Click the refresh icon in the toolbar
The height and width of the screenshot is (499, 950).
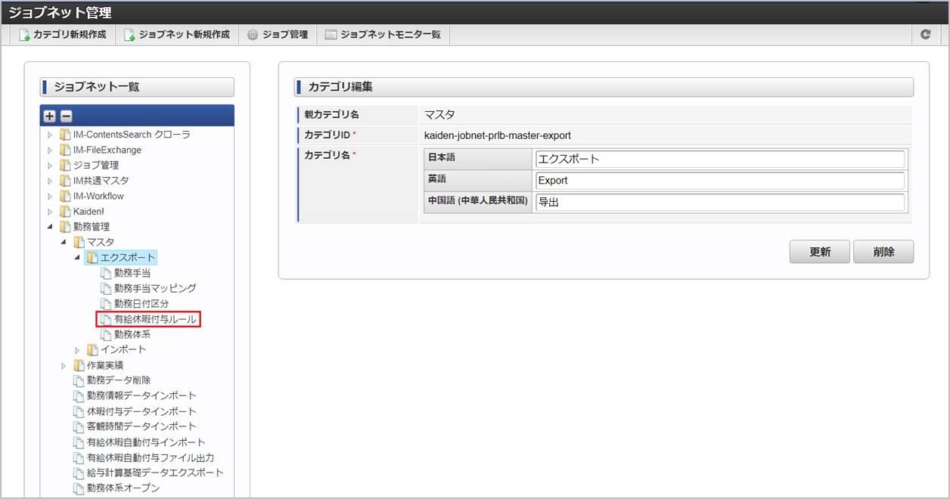click(925, 35)
